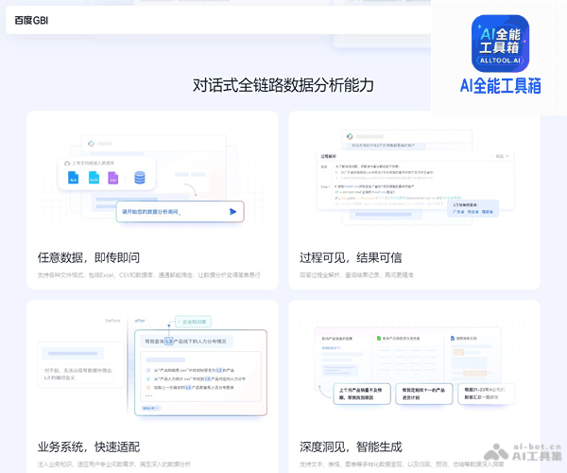Image resolution: width=567 pixels, height=473 pixels.
Task: Click the 对不起 error message box
Action: (x=78, y=374)
